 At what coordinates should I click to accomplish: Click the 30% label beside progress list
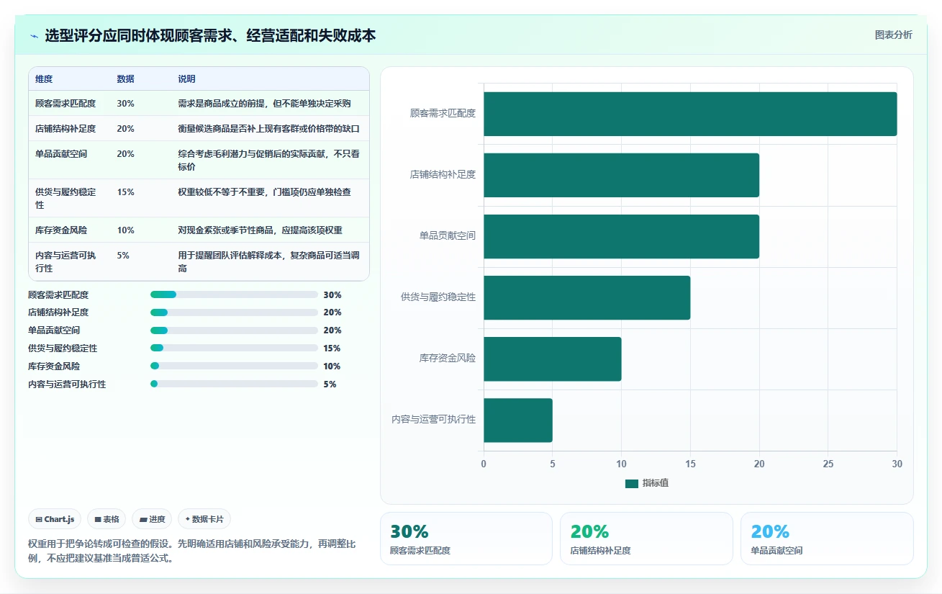click(332, 294)
